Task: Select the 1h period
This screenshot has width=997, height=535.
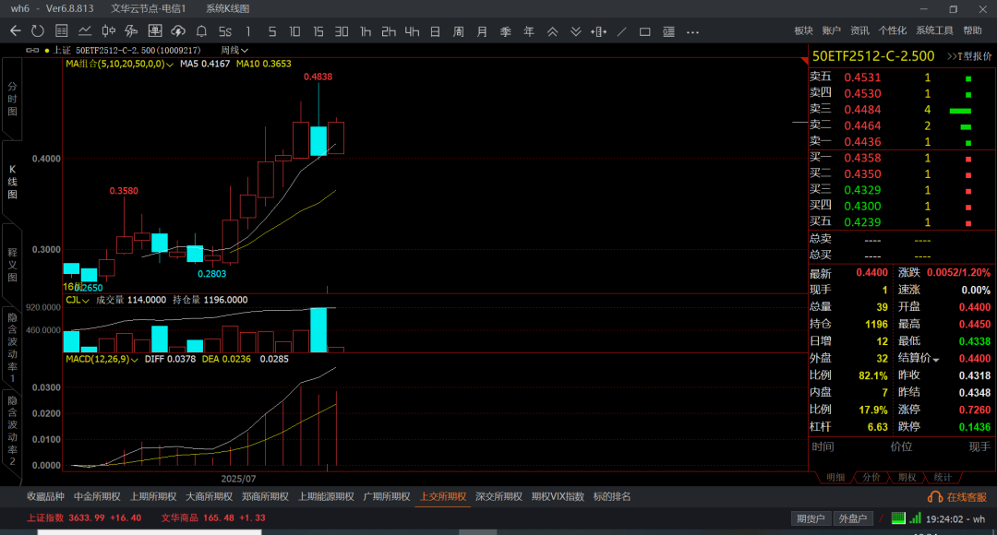Action: tap(365, 31)
